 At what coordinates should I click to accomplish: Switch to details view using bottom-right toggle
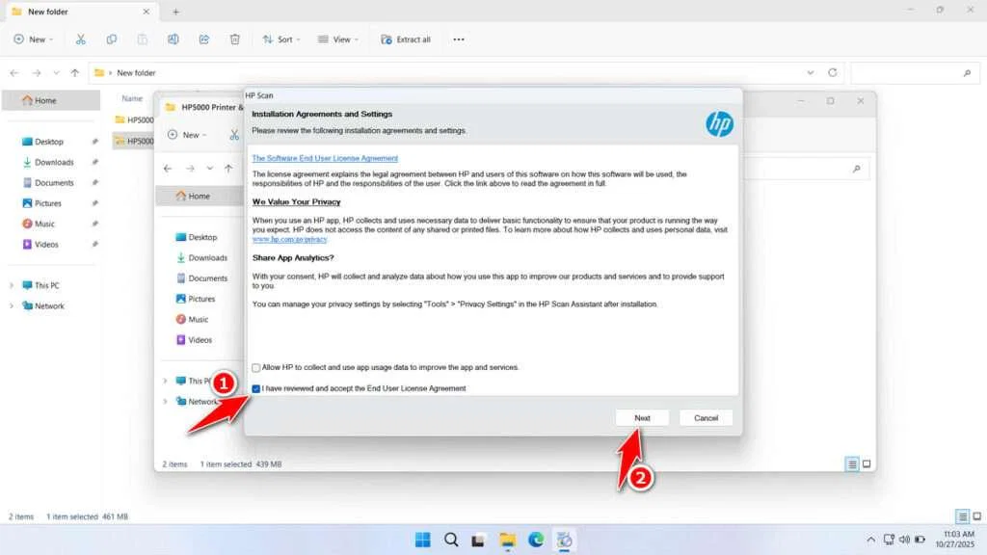[x=962, y=516]
